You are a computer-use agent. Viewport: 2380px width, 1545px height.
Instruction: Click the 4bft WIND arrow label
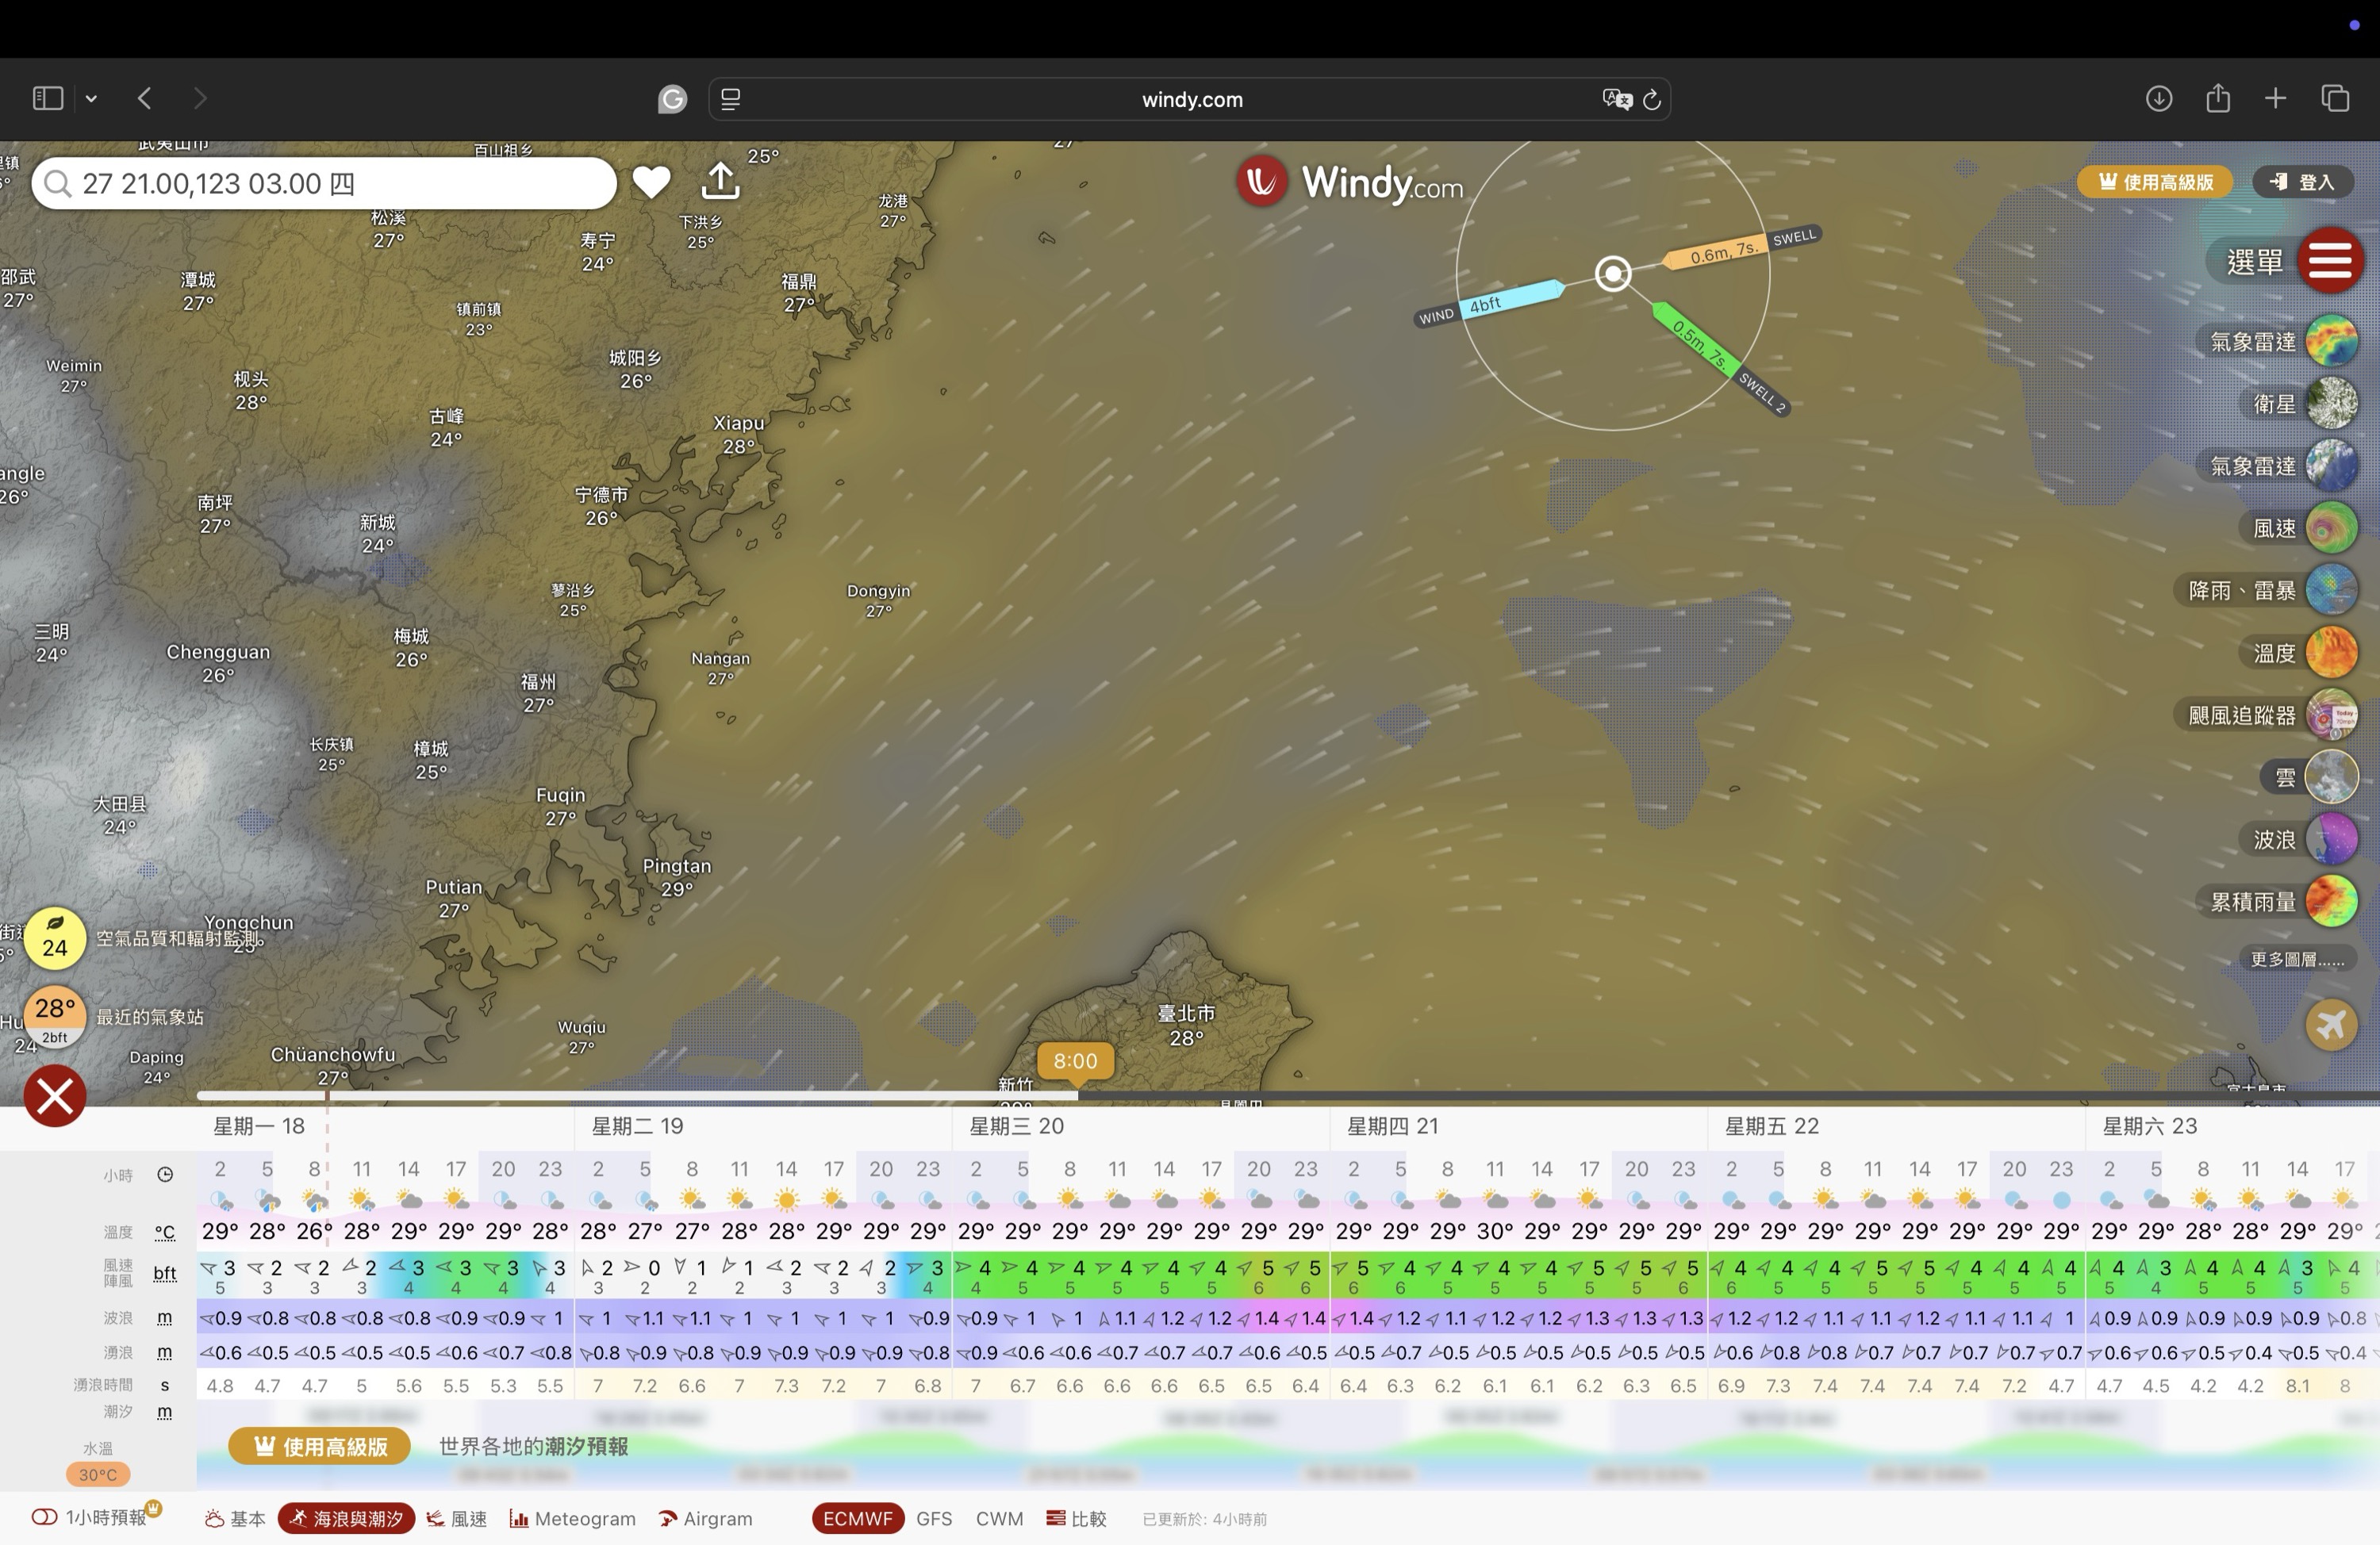[1490, 304]
